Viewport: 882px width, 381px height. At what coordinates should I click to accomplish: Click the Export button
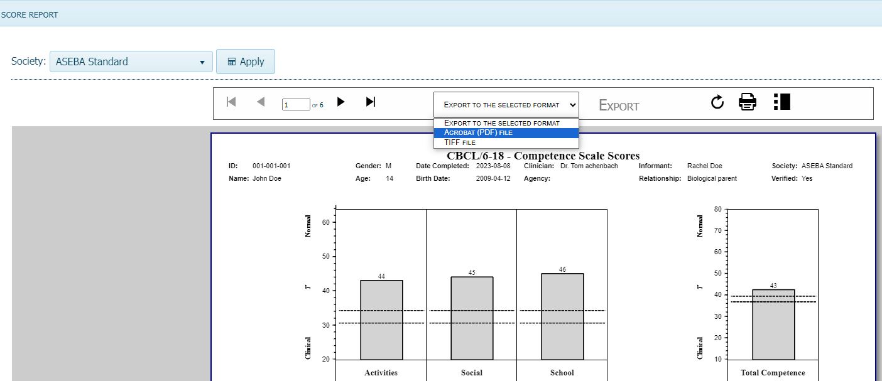pos(618,105)
